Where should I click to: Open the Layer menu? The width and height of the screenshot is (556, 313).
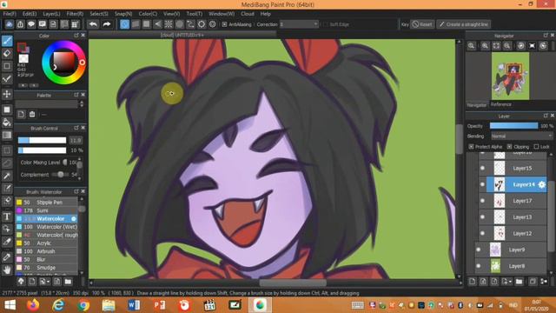pos(51,14)
